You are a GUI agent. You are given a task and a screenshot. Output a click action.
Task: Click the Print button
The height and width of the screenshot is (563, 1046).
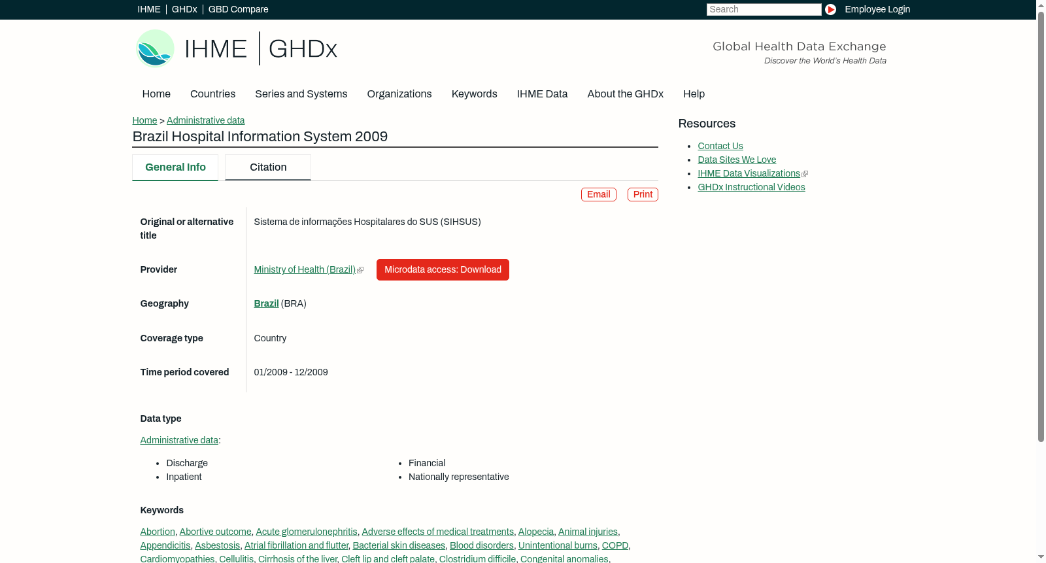coord(643,194)
